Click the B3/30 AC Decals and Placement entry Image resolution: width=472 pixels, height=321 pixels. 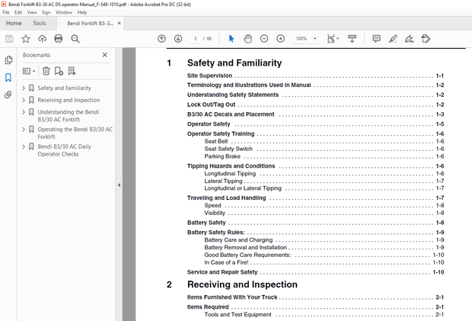point(231,114)
